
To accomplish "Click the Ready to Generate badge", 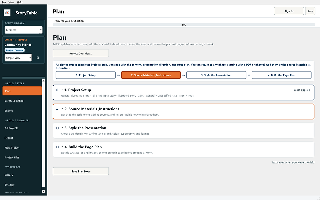I will coord(14,50).
